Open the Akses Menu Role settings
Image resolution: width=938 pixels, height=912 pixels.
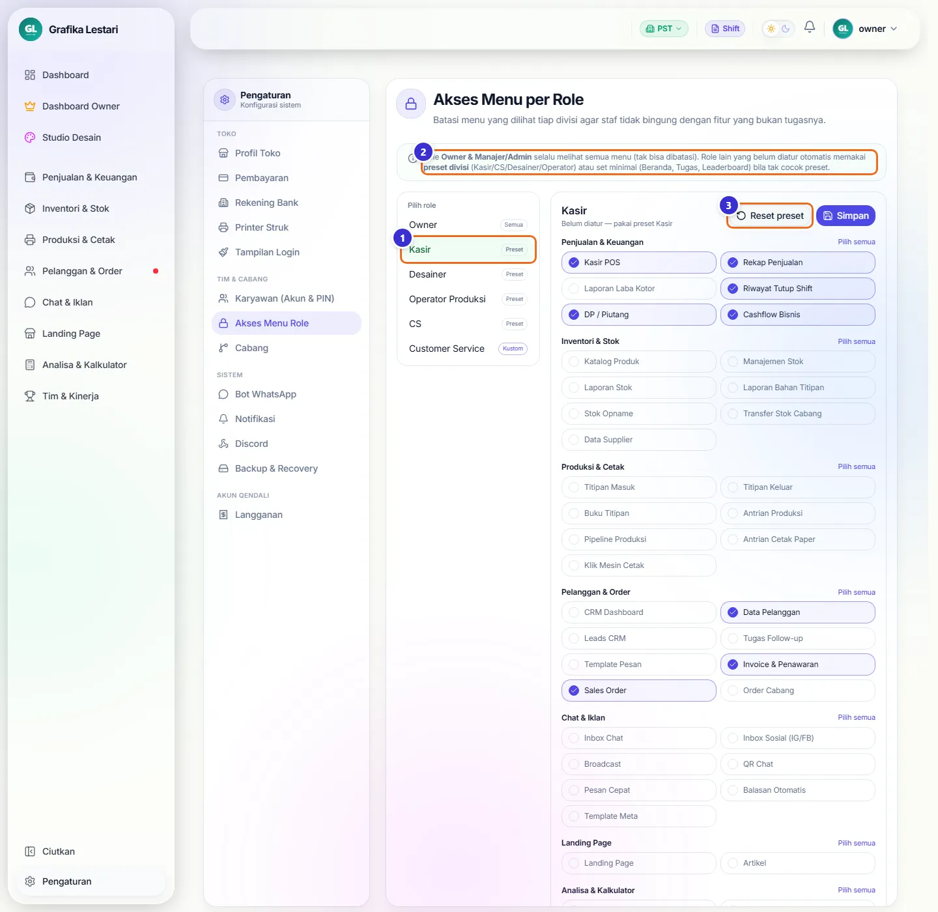[x=287, y=323]
